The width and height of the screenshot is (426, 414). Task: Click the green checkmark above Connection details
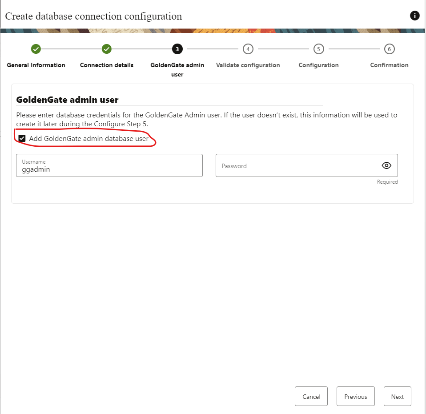[x=106, y=49]
